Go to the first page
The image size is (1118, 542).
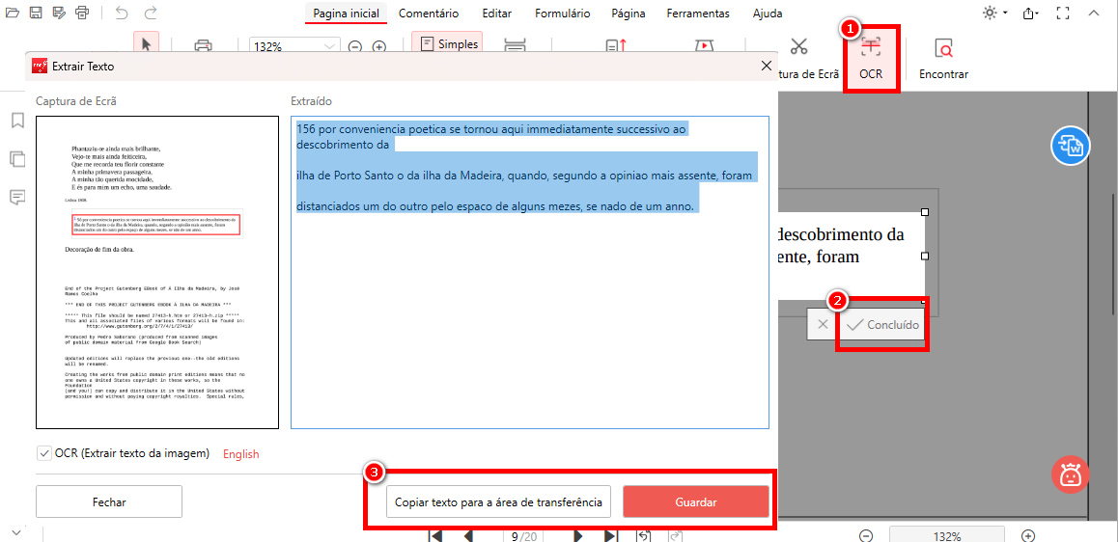click(435, 535)
